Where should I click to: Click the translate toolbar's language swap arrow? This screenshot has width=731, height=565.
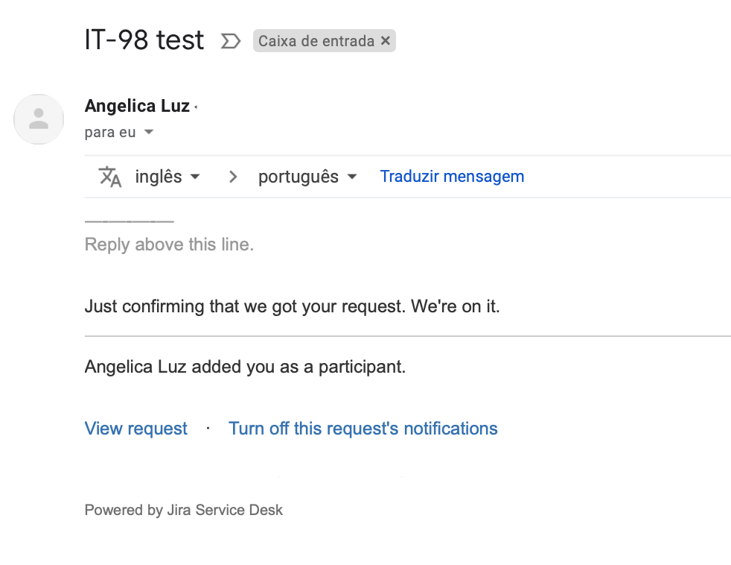click(232, 177)
